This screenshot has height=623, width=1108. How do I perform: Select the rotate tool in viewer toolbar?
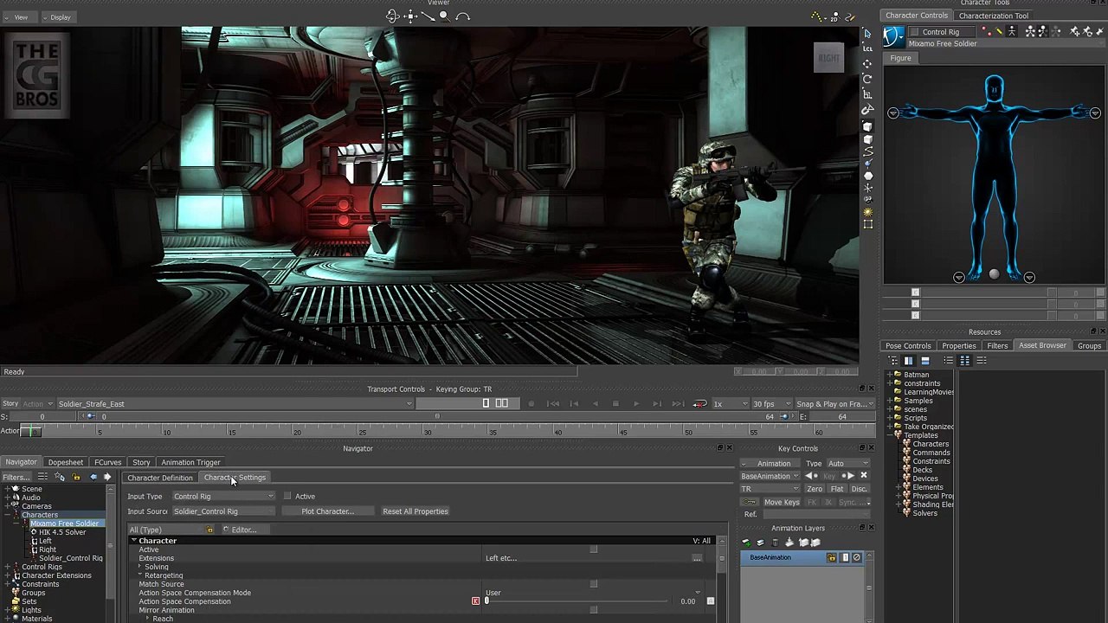click(867, 79)
